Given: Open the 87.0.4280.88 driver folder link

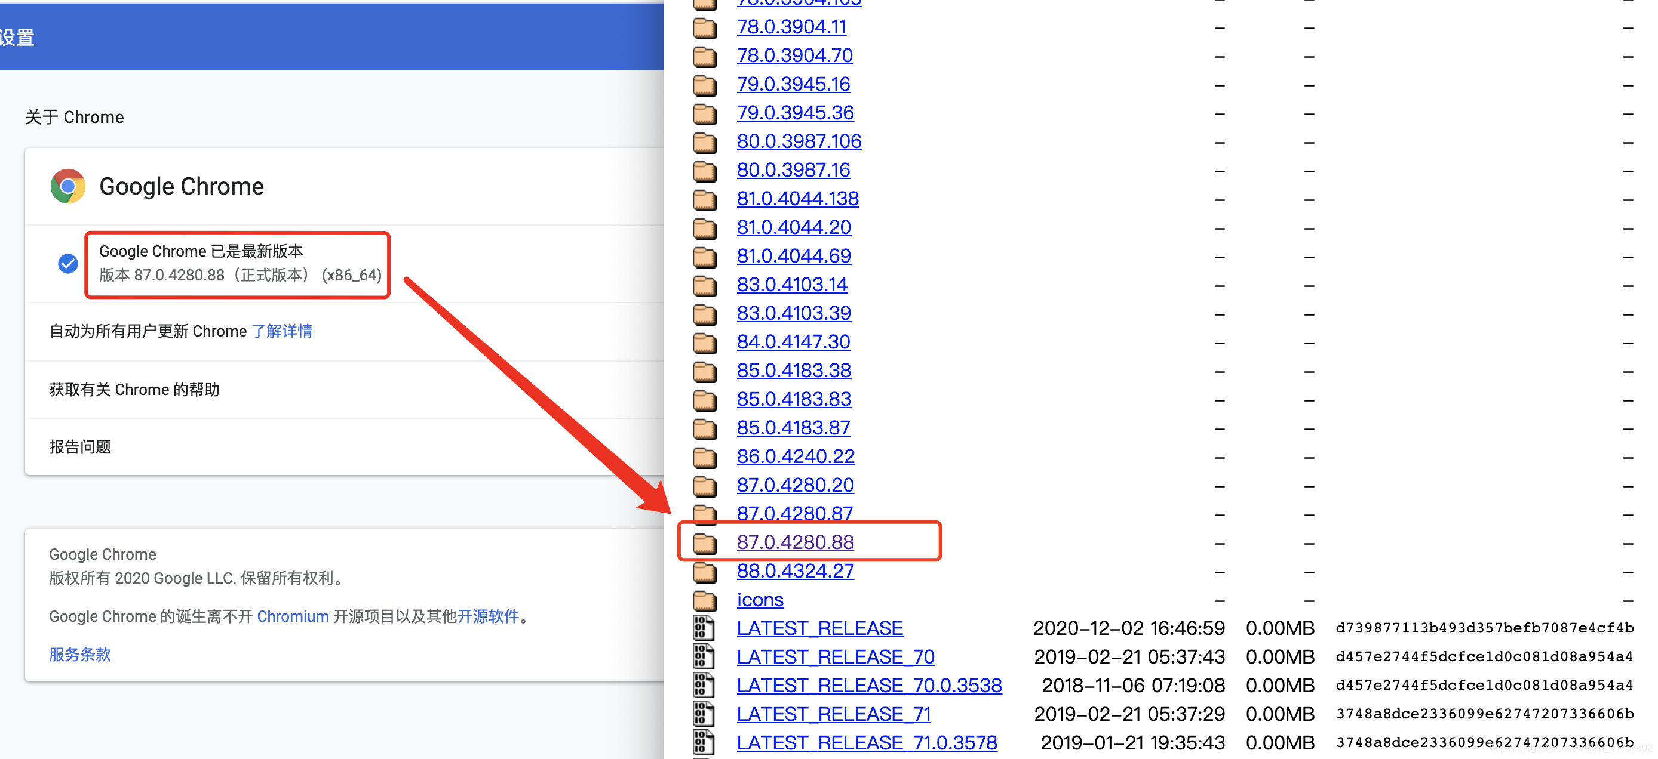Looking at the screenshot, I should [x=795, y=542].
